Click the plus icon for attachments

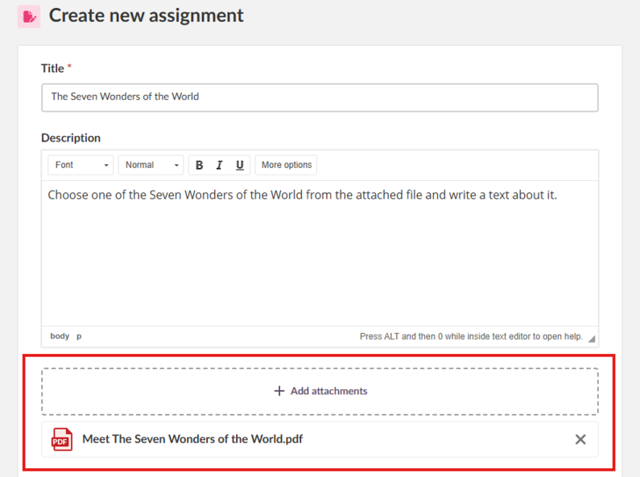pyautogui.click(x=279, y=391)
